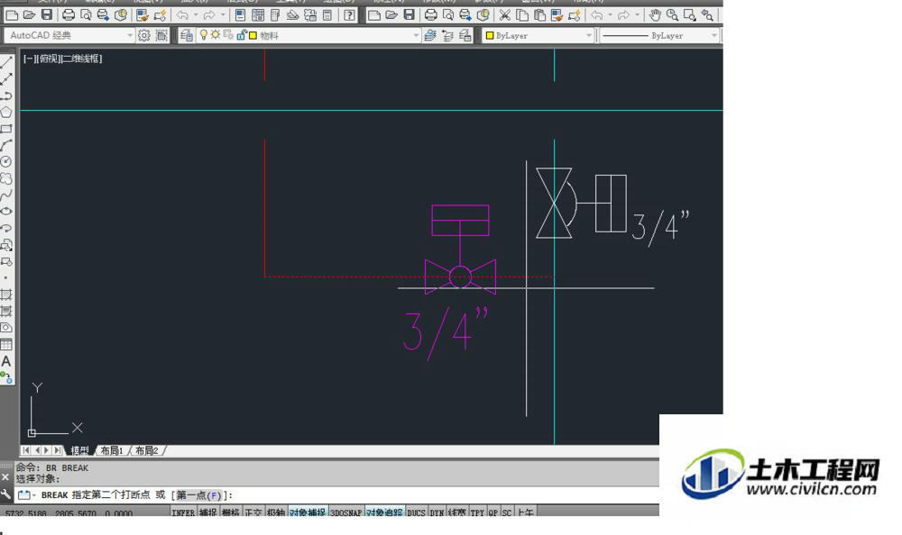
Task: Toggle 正交 ortho mode in status bar
Action: click(x=253, y=512)
